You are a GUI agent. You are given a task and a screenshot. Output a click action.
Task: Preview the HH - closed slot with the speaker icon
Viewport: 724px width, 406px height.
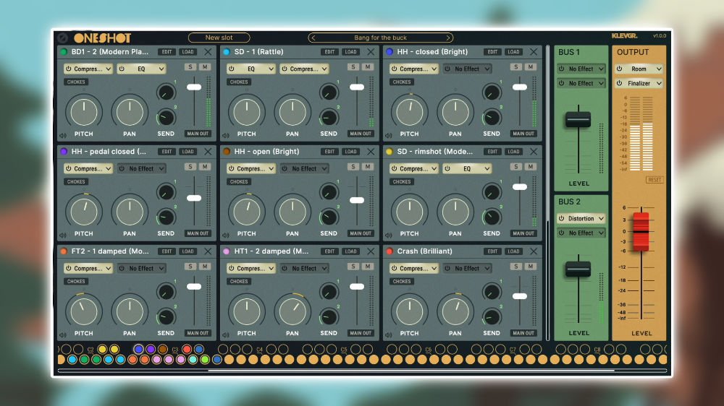click(389, 136)
